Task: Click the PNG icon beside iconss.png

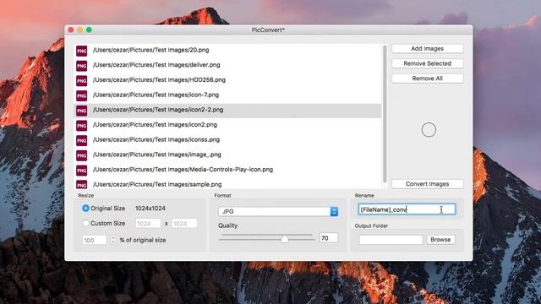Action: point(82,141)
